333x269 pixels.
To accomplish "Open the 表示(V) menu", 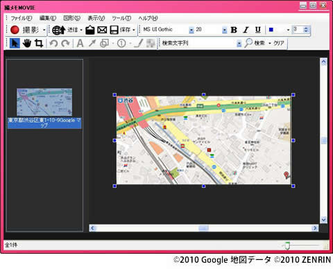I will (x=96, y=18).
